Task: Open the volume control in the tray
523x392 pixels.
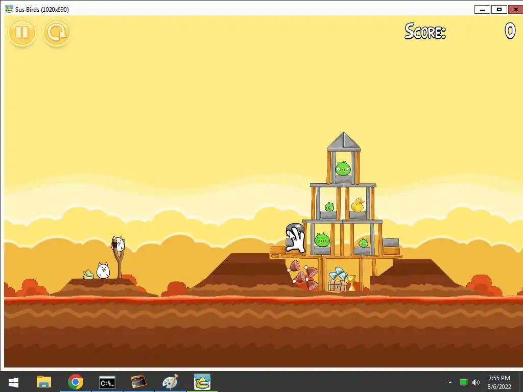Action: click(476, 382)
